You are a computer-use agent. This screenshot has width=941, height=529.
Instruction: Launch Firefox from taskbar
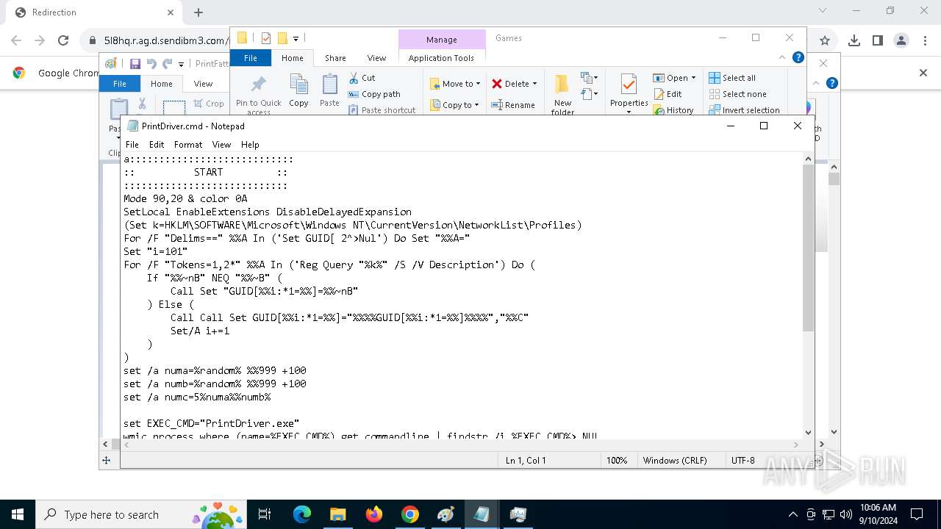click(374, 514)
